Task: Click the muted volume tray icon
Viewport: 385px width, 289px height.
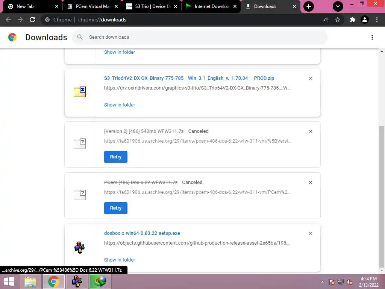Action: tap(350, 282)
